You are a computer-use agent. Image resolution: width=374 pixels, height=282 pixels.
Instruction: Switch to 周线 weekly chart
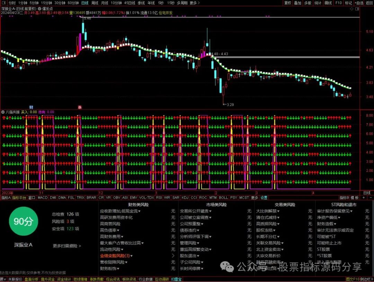tap(95, 3)
